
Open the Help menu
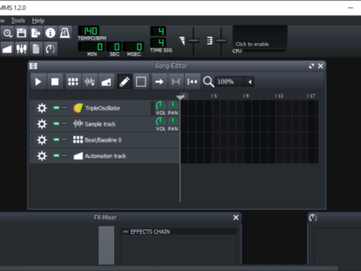tap(38, 20)
